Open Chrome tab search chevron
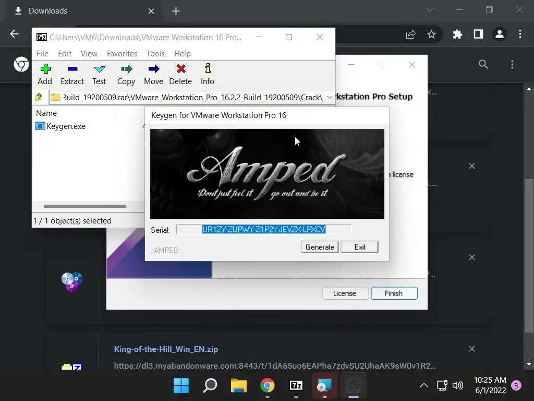This screenshot has height=401, width=534. click(430, 10)
